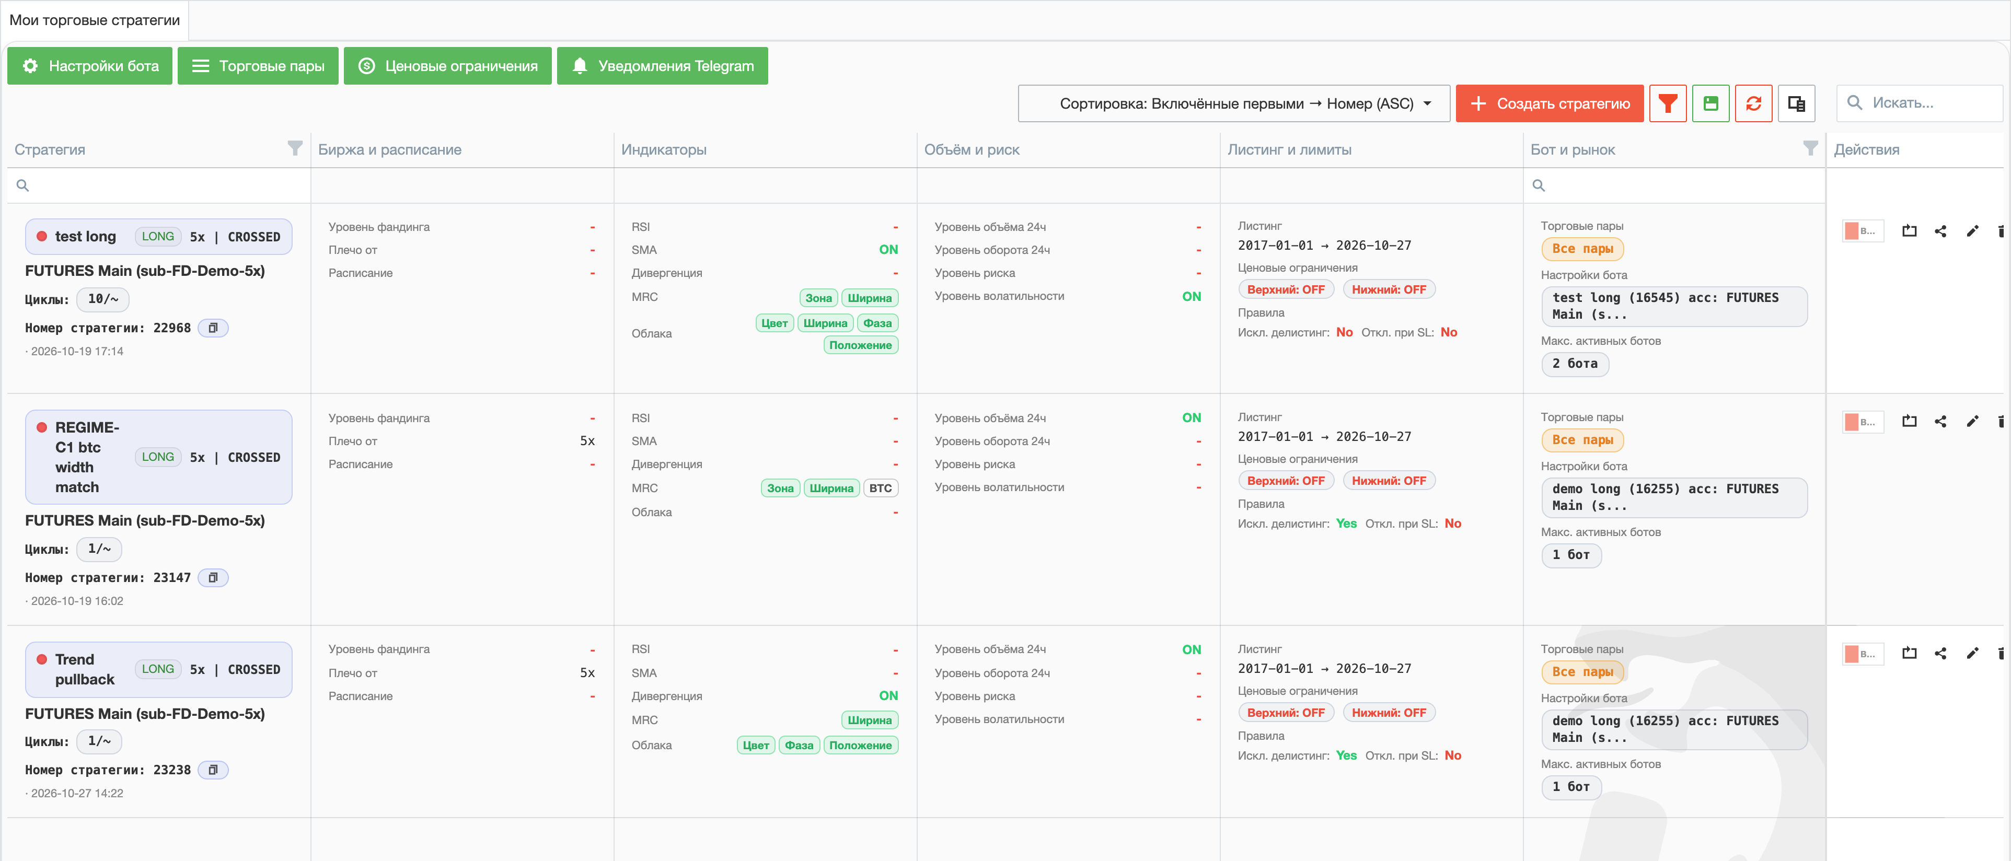Screen dimensions: 2011x861
Task: Edit test long strategy with pencil icon
Action: [x=1972, y=231]
